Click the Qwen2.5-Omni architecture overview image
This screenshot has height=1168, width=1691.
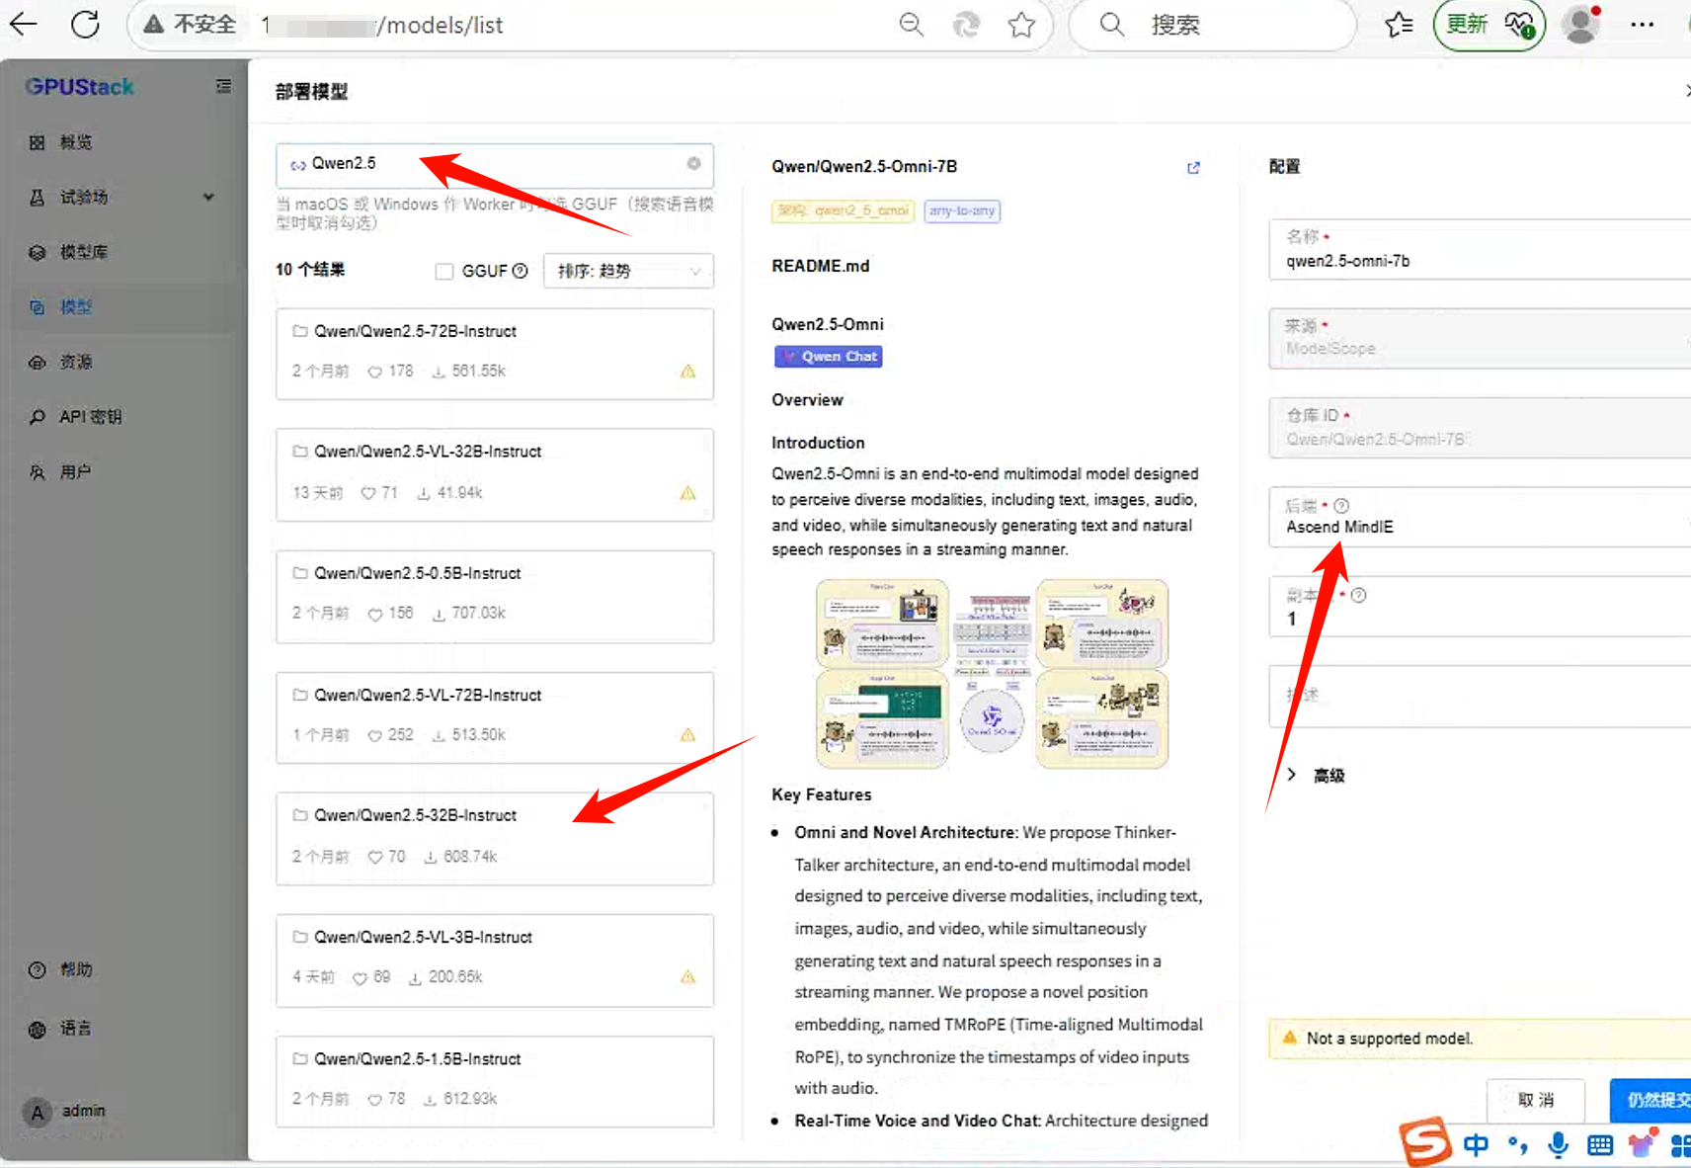(992, 674)
